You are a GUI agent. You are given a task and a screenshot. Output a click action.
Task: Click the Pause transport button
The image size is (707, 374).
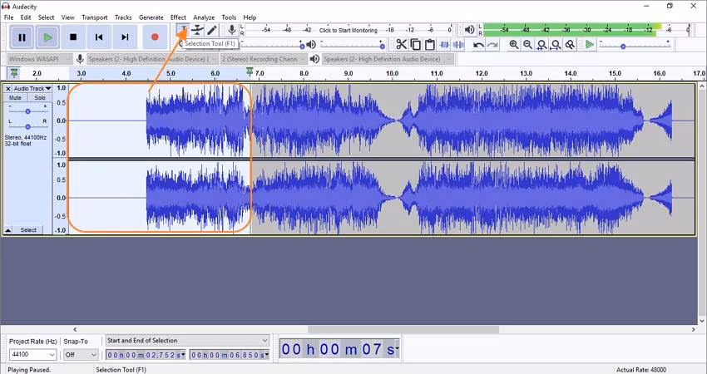22,37
